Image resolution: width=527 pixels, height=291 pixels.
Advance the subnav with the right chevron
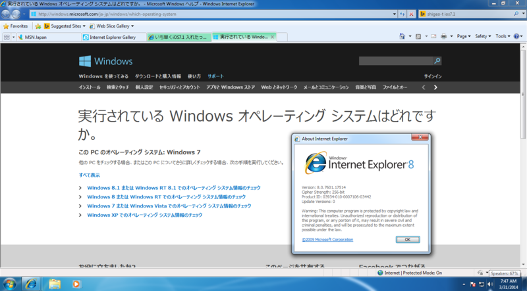[435, 87]
